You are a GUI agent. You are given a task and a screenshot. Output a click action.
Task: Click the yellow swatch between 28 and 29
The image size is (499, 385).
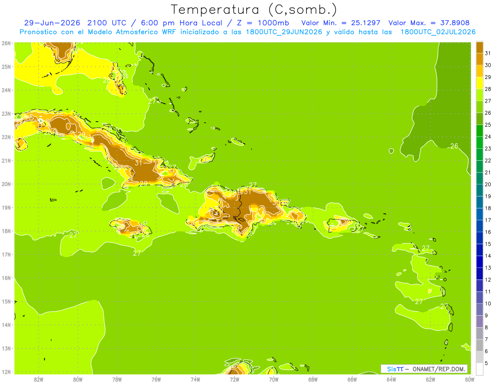479,83
